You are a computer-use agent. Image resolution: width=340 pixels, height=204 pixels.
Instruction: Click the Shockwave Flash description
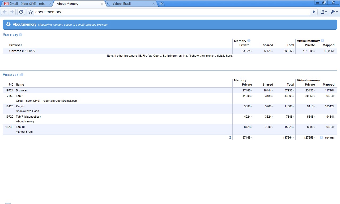tap(27, 111)
